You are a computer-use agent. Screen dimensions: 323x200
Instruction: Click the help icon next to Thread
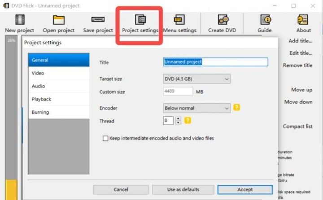(x=188, y=120)
